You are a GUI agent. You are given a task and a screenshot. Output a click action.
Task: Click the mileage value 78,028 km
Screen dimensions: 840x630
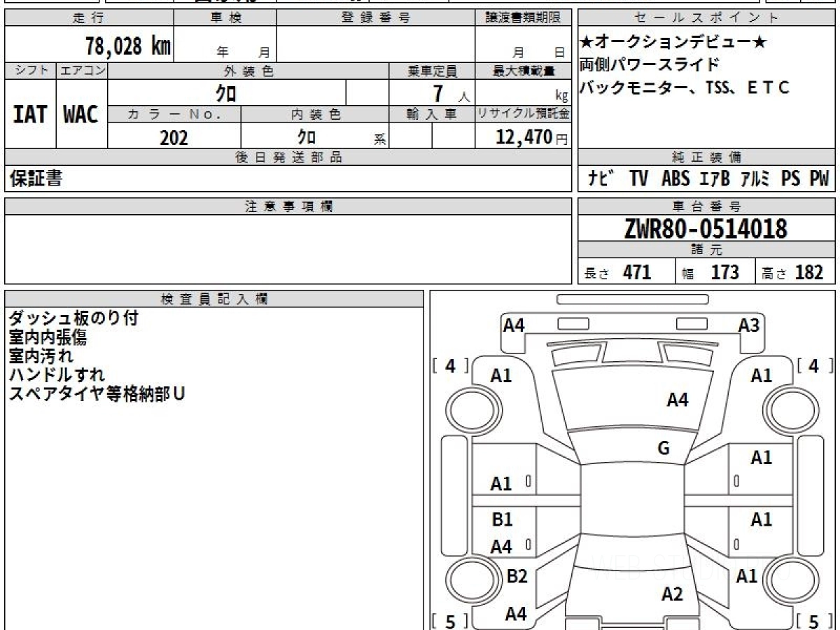click(128, 46)
